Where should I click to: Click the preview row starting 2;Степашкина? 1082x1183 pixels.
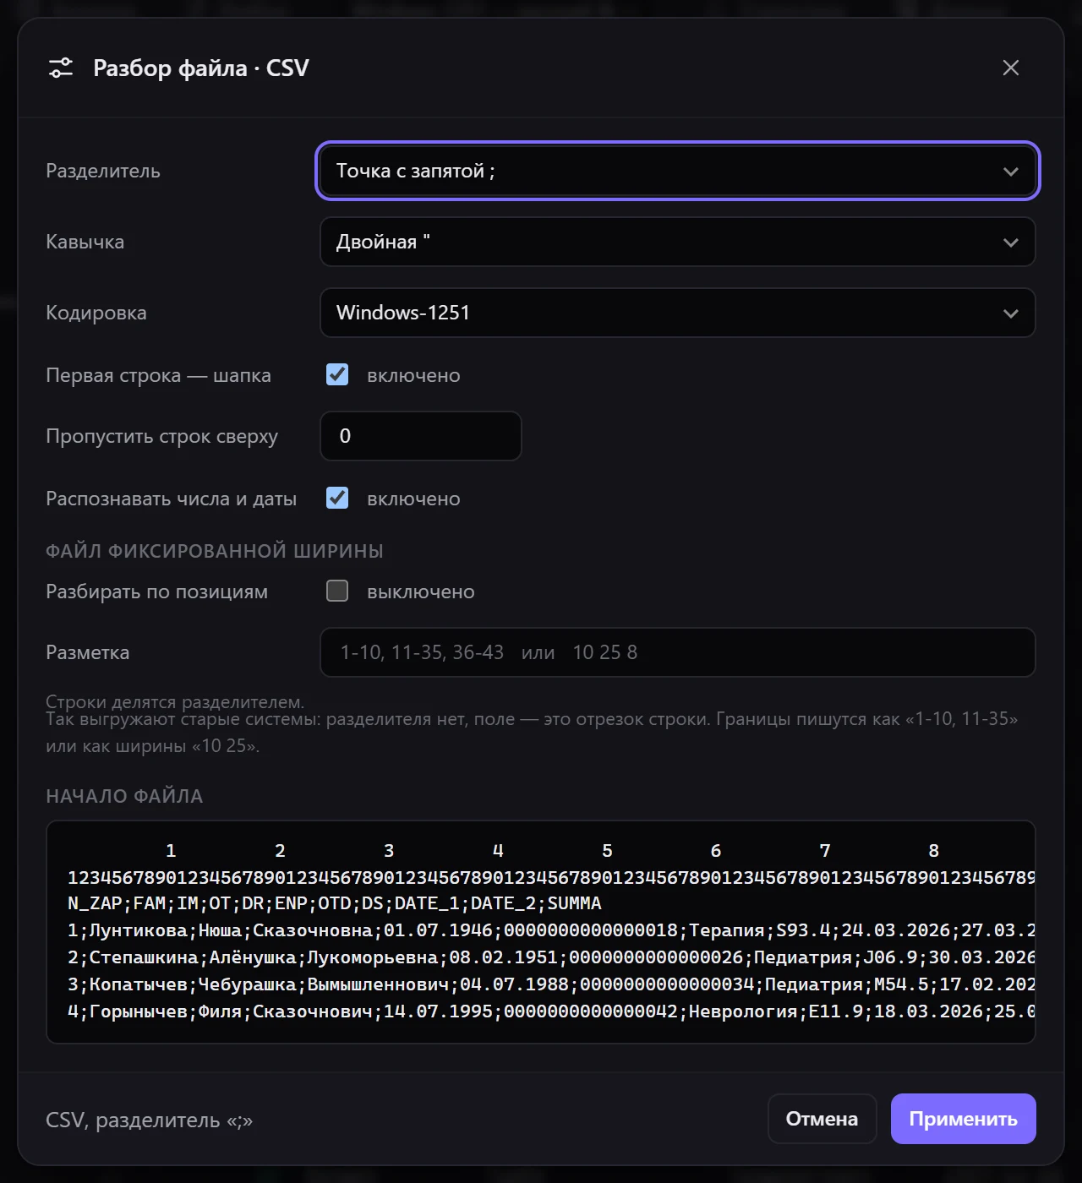click(551, 957)
